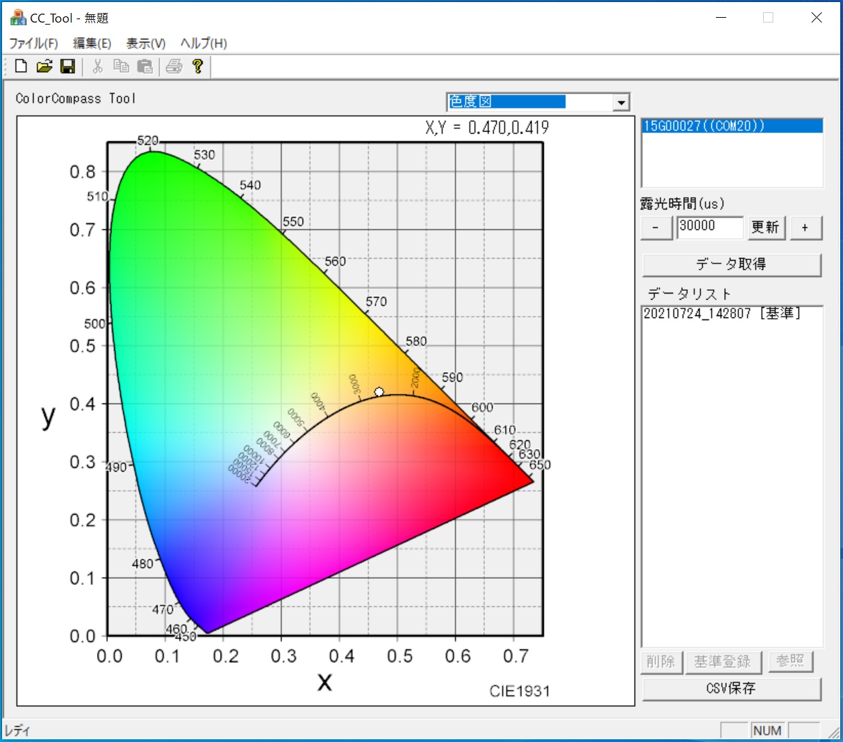Screen dimensions: 843x742
Task: Click the Paste clipboard toolbar icon
Action: 145,66
